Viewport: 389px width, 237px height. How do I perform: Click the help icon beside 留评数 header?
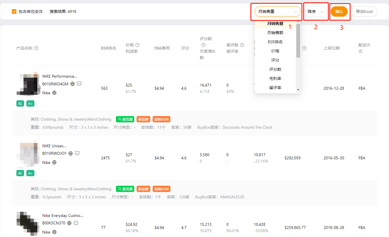point(242,45)
